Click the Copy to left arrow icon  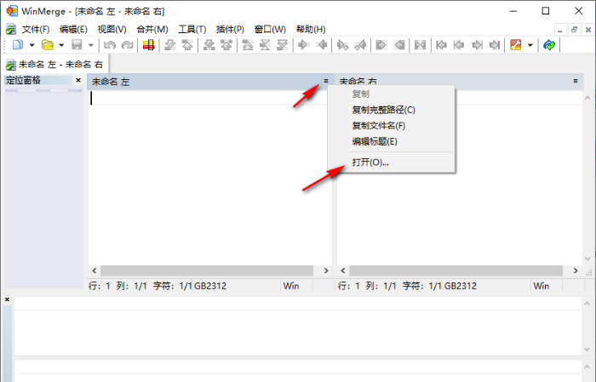tap(322, 45)
